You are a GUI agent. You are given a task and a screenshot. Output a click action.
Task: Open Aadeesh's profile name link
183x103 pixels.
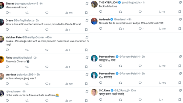tap(104, 19)
